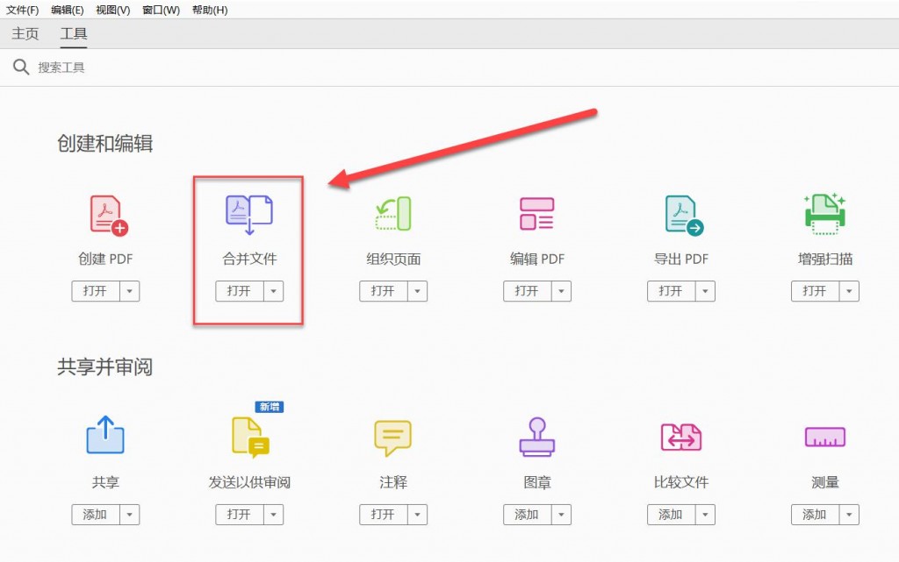899x562 pixels.
Task: Select the Combine Files (合并文件) icon
Action: coord(249,215)
